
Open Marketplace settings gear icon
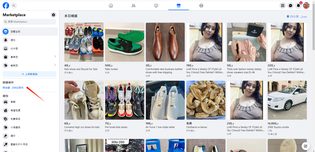(53, 15)
